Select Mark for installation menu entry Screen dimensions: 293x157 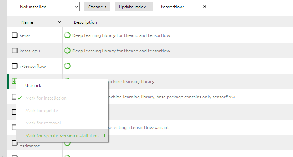point(62,98)
